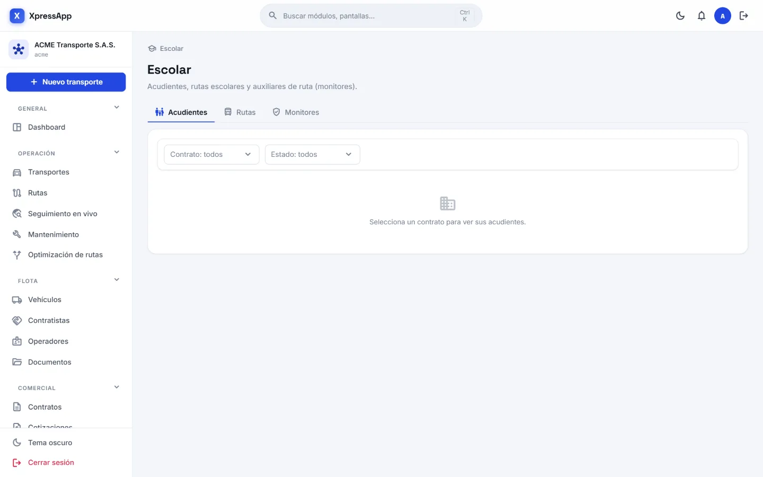This screenshot has height=477, width=763.
Task: Click the Acudientes tab people icon
Action: [x=159, y=112]
